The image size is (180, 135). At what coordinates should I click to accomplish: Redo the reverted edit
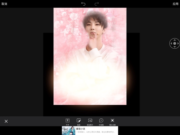97,4
